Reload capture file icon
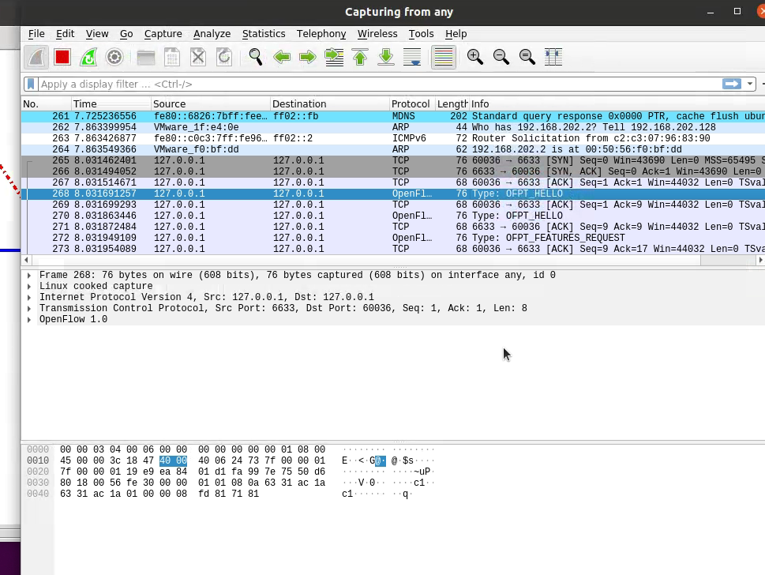 coord(224,57)
